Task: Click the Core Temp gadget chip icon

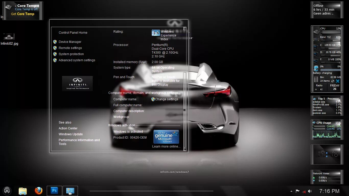Action: 8,7
